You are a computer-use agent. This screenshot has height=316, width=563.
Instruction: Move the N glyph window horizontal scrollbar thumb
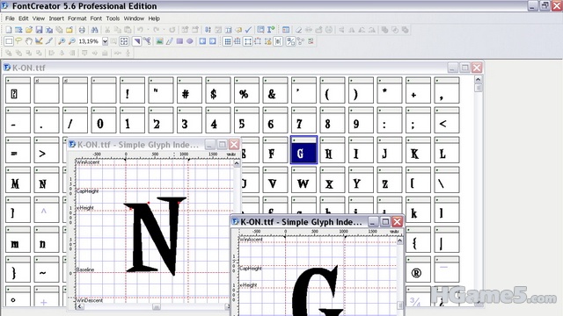pos(156,307)
